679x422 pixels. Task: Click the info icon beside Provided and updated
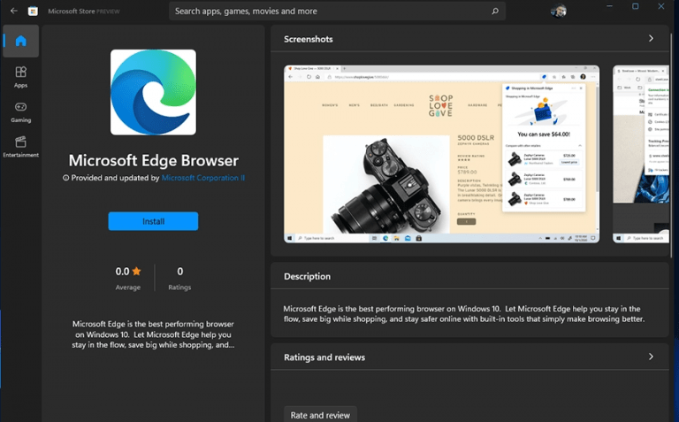pyautogui.click(x=65, y=178)
